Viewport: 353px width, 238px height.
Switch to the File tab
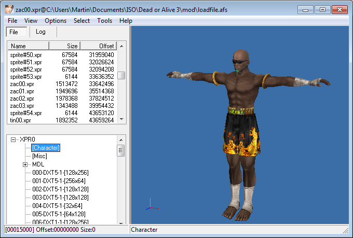17,32
